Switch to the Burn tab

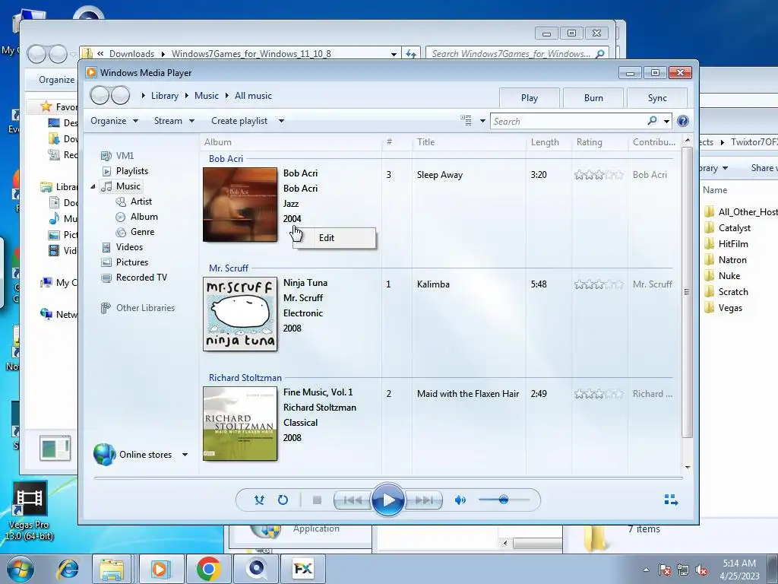[593, 98]
